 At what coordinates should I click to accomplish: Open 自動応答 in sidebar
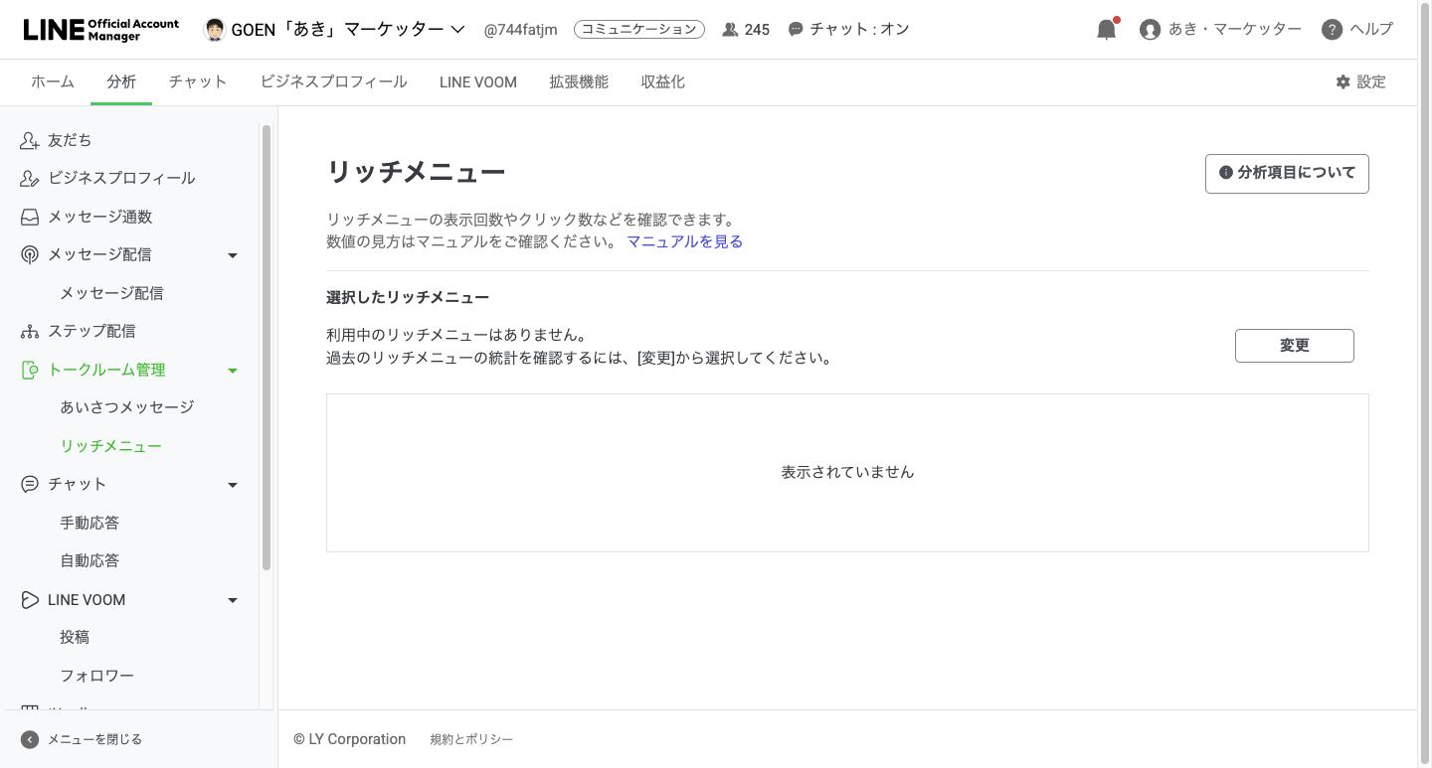pyautogui.click(x=89, y=560)
